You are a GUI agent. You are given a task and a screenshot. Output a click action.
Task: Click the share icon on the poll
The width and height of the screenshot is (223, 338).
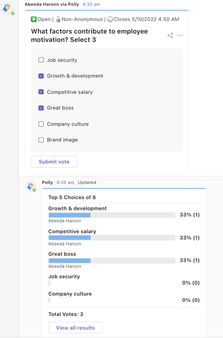[x=170, y=35]
